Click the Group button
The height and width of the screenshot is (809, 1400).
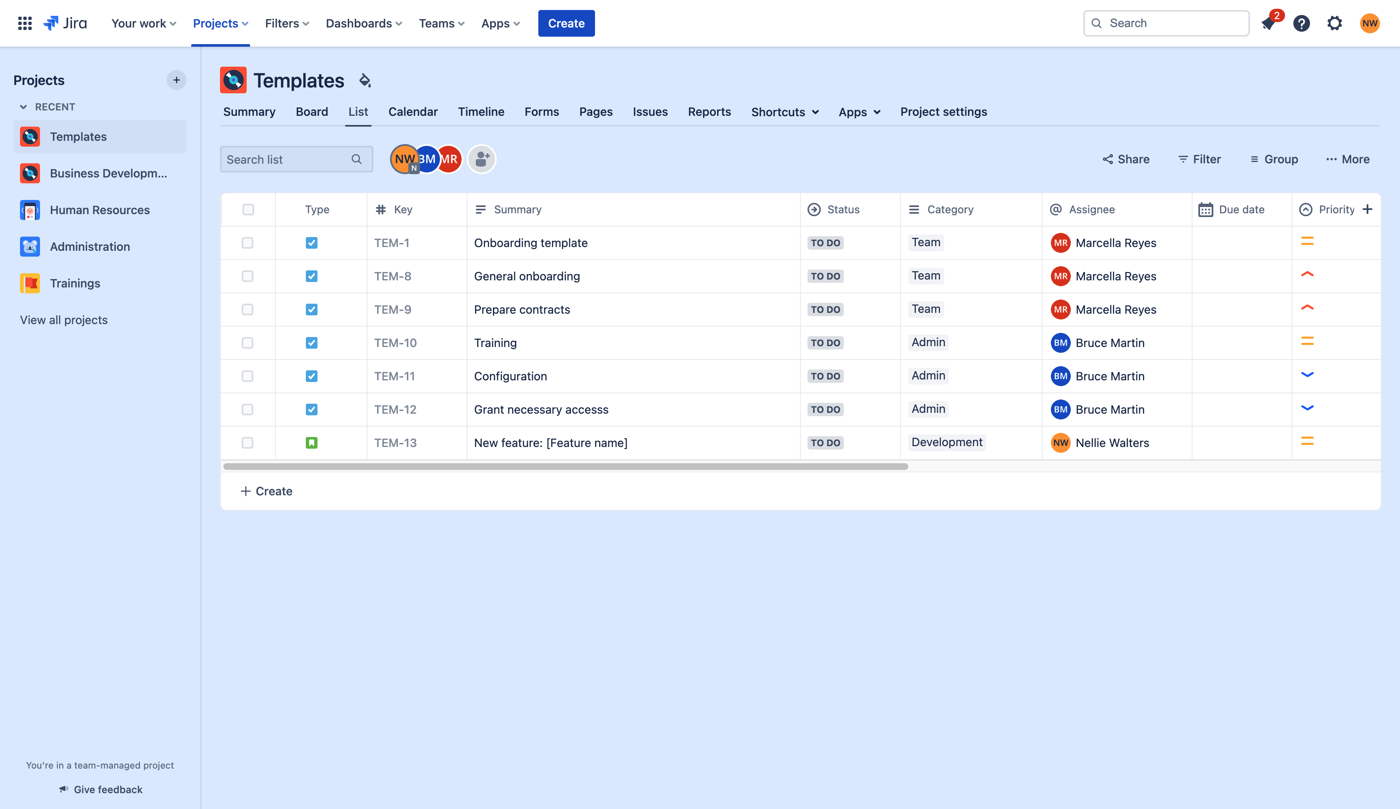pos(1274,160)
